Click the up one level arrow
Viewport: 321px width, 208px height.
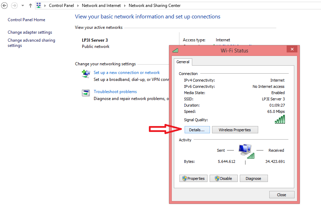tap(30, 6)
